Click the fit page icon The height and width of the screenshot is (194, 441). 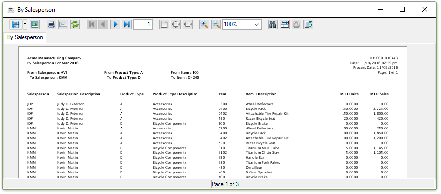coord(176,24)
